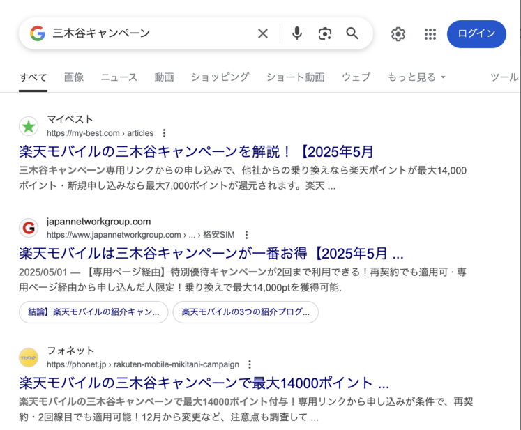Click the ログイン button

476,34
